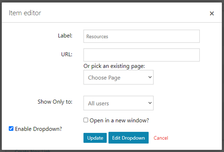Image resolution: width=224 pixels, height=152 pixels.
Task: Click the "Open in a new window?" label text
Action: [119, 120]
